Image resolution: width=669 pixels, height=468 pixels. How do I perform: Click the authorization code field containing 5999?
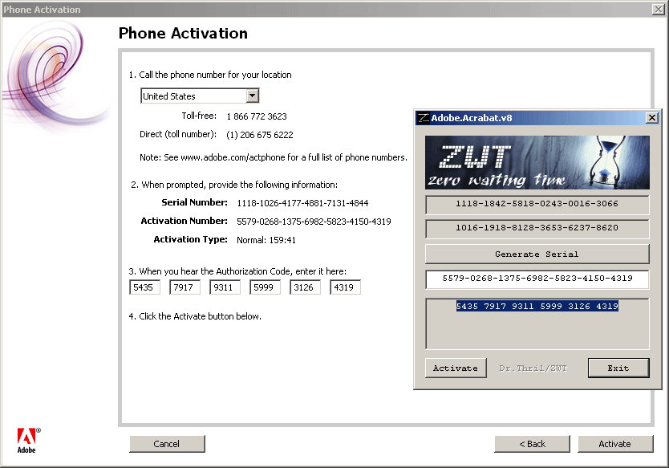[265, 287]
